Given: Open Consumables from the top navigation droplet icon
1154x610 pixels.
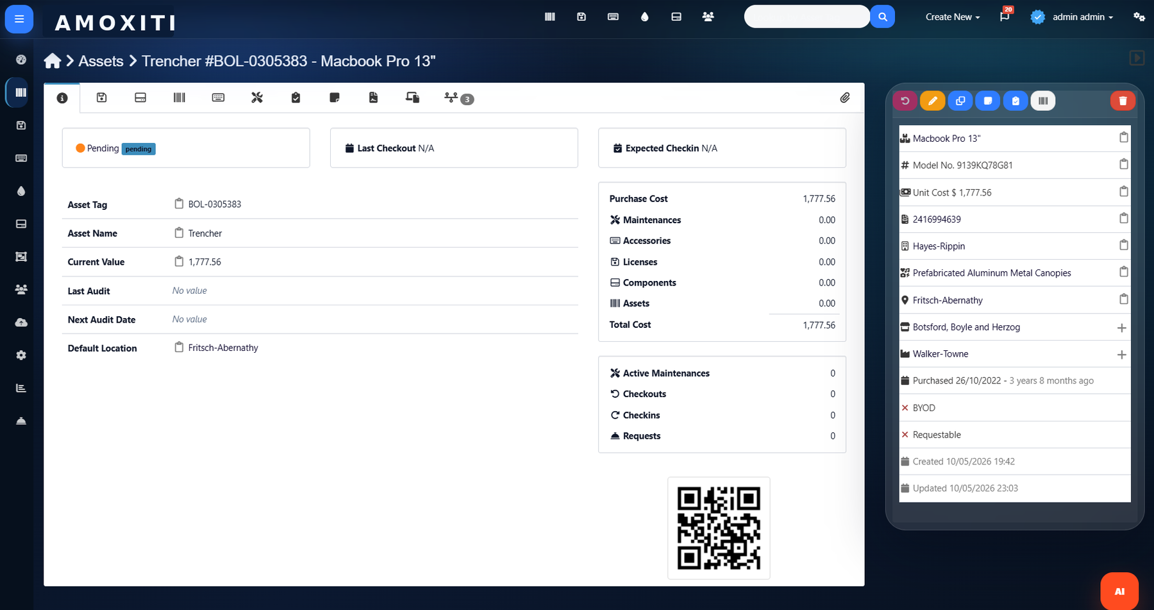Looking at the screenshot, I should [x=645, y=17].
